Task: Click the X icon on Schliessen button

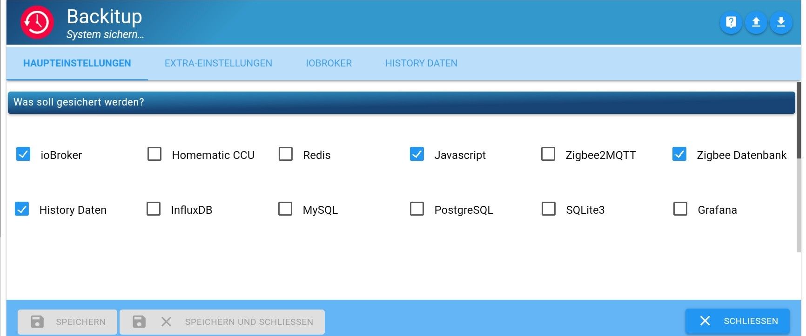Action: tap(705, 321)
